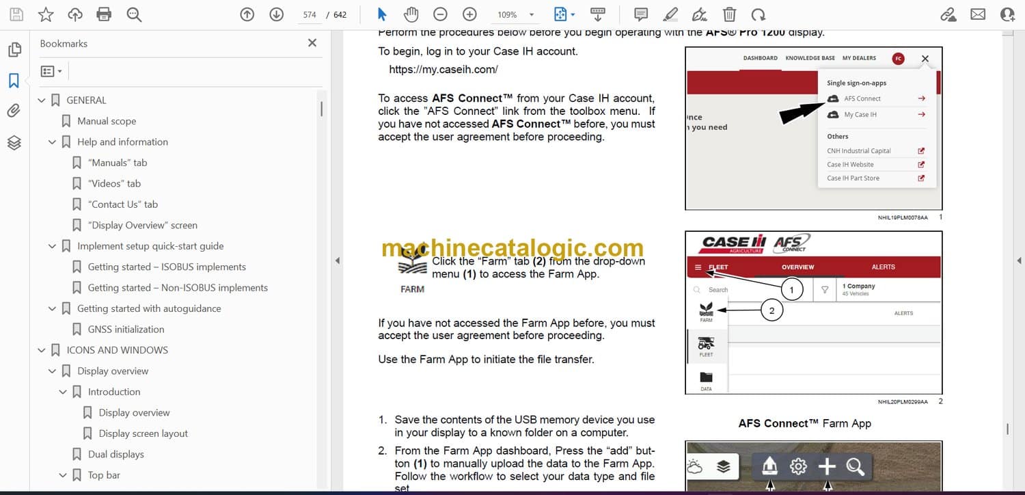1025x495 pixels.
Task: Open the find text magnifier tool
Action: tap(134, 14)
